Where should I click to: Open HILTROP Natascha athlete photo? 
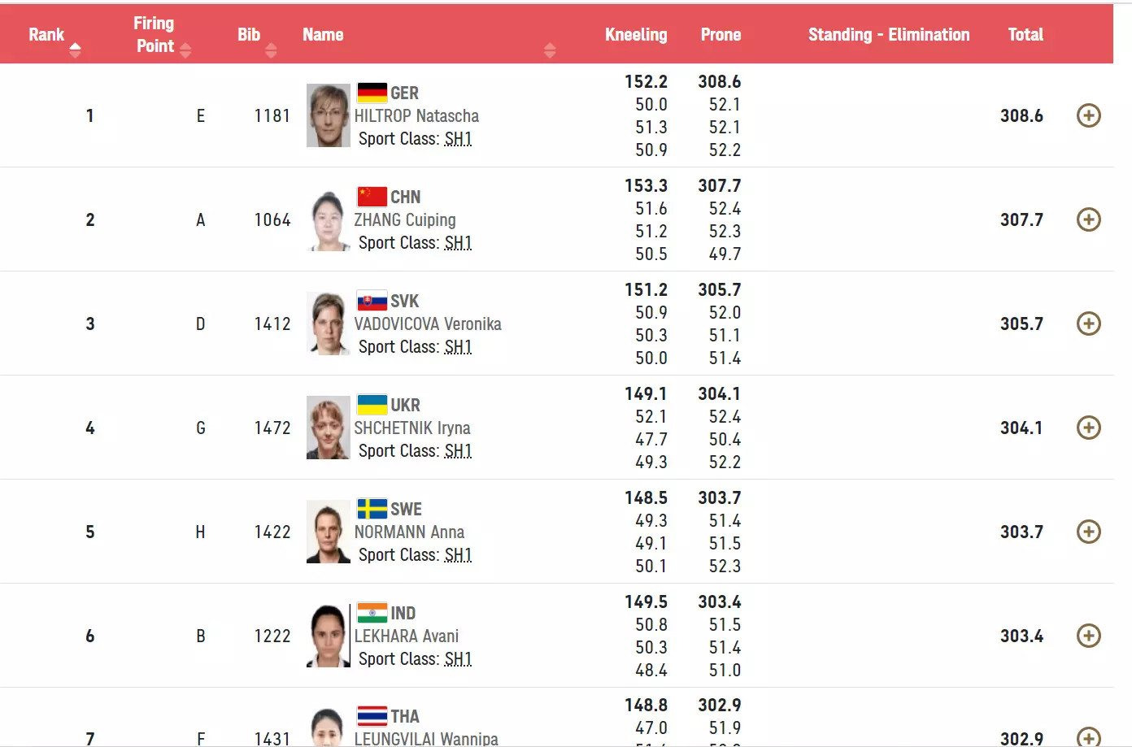point(328,115)
